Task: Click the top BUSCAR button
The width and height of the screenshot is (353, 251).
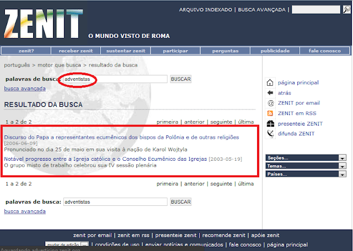Action: click(180, 79)
